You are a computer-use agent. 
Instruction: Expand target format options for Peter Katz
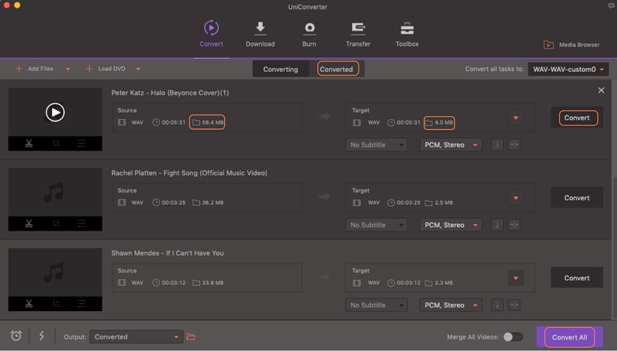[x=516, y=118]
